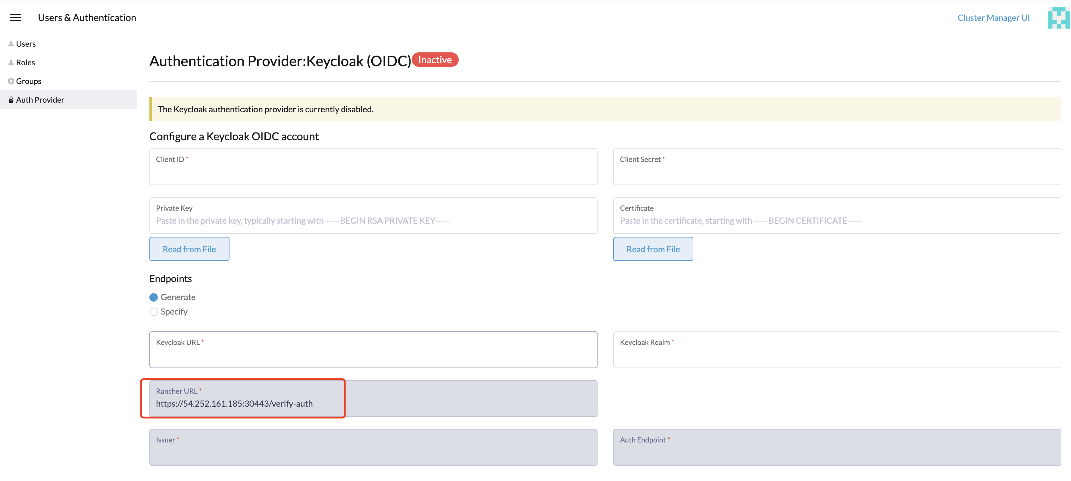Screen dimensions: 1071x481
Task: Click the Keycloak provider disabled banner
Action: 605,109
